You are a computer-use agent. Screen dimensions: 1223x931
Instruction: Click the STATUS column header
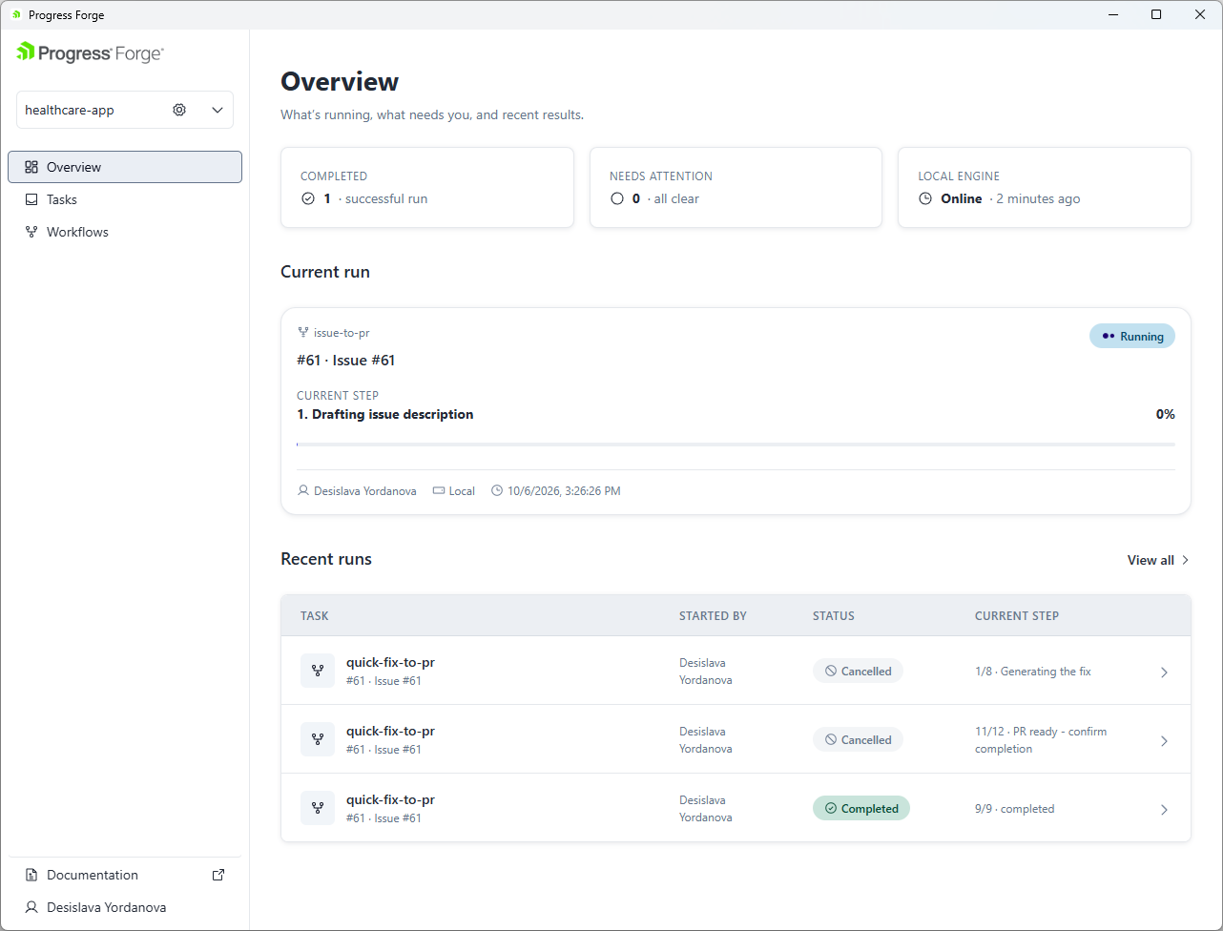click(x=834, y=616)
